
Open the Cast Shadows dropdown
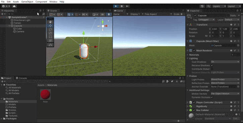(225, 62)
